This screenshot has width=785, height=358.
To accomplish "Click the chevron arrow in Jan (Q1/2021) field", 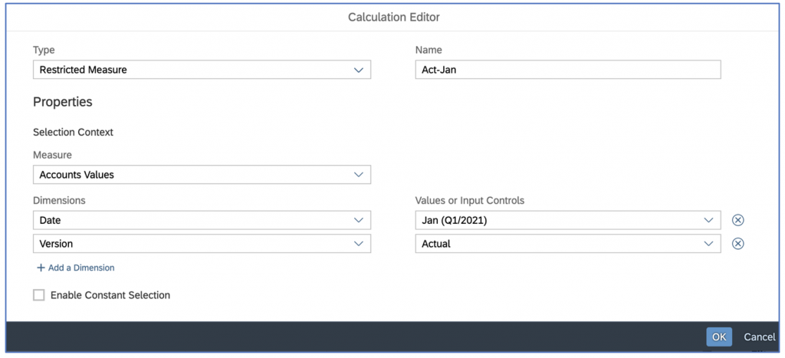I will 708,220.
